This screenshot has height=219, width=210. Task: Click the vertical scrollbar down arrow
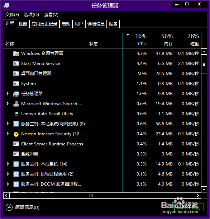[204, 190]
